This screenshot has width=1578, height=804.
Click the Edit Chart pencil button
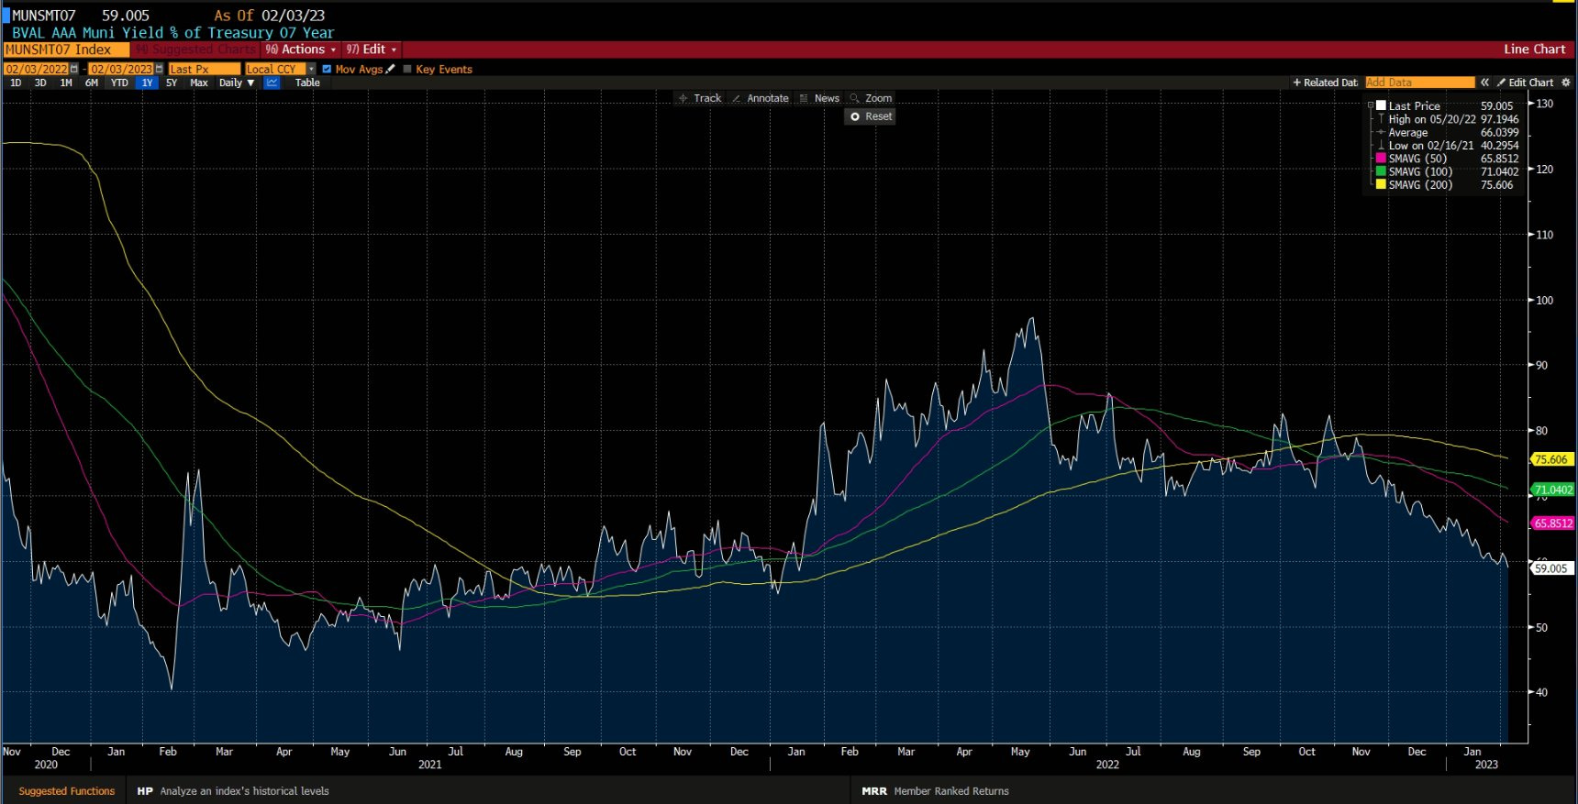pyautogui.click(x=1525, y=83)
